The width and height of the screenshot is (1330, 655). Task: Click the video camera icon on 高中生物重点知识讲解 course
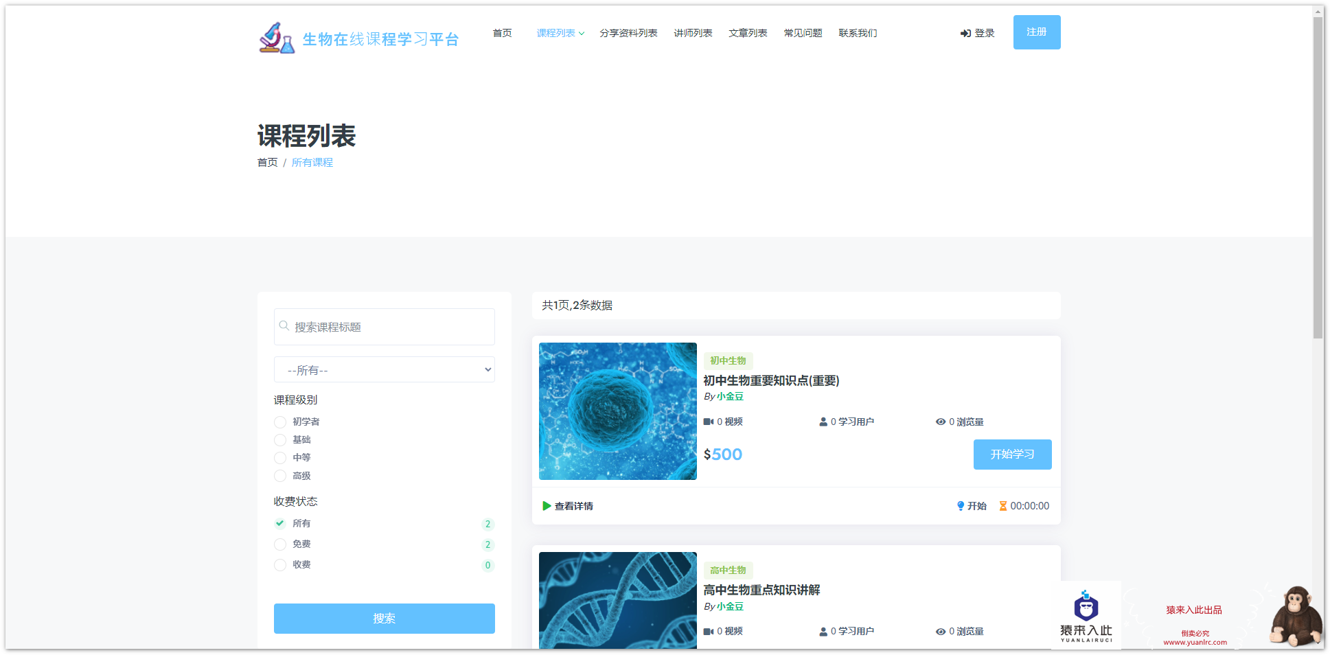coord(709,632)
